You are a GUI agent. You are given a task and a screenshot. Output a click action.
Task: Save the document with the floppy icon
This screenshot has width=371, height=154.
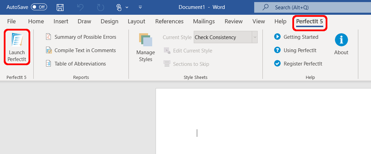(60, 7)
